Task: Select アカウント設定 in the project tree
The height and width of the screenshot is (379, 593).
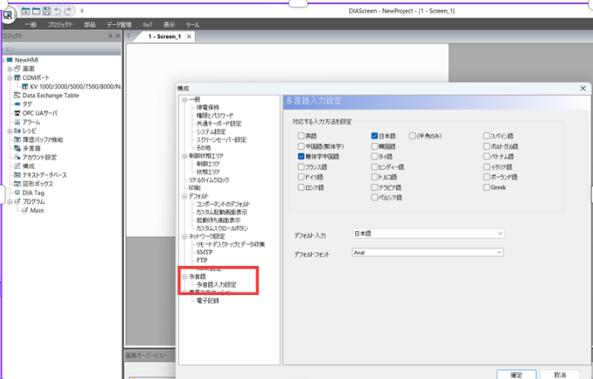Action: click(x=39, y=156)
